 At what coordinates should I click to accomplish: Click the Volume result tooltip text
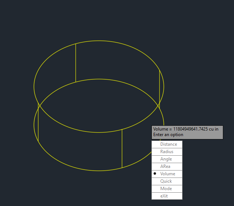(x=186, y=129)
